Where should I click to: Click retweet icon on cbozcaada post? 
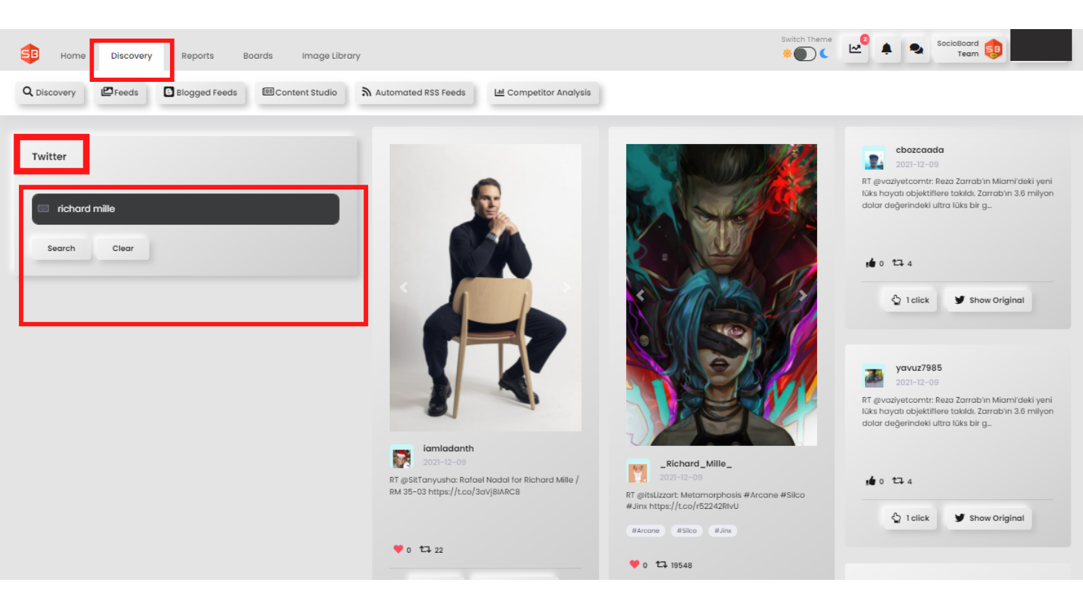click(898, 263)
